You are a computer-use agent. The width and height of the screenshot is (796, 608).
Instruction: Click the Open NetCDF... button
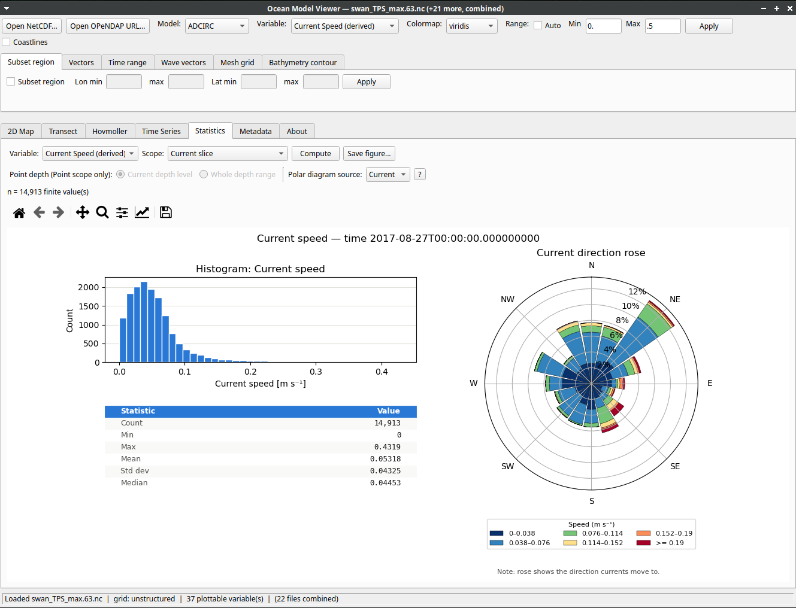tap(32, 26)
